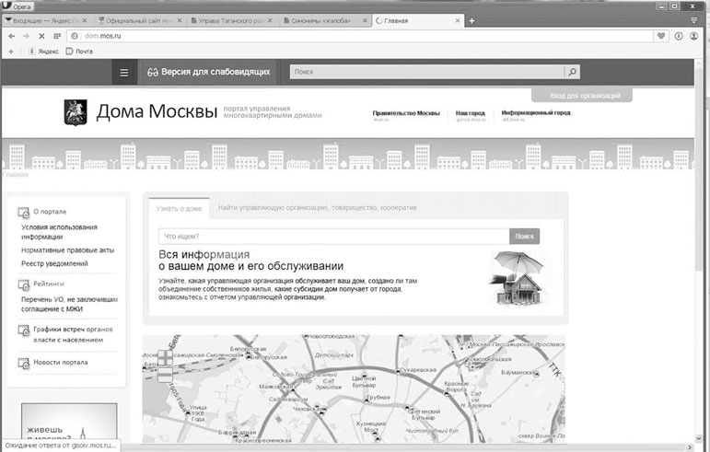The image size is (710, 452).
Task: Click the house with umbrella image
Action: (518, 278)
